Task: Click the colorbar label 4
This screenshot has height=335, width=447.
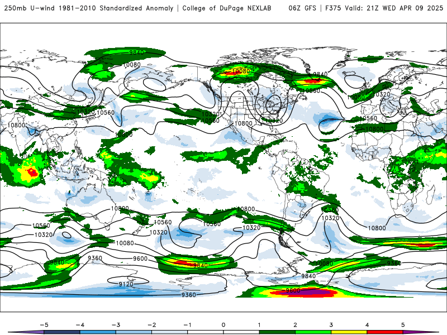Action: pyautogui.click(x=367, y=325)
